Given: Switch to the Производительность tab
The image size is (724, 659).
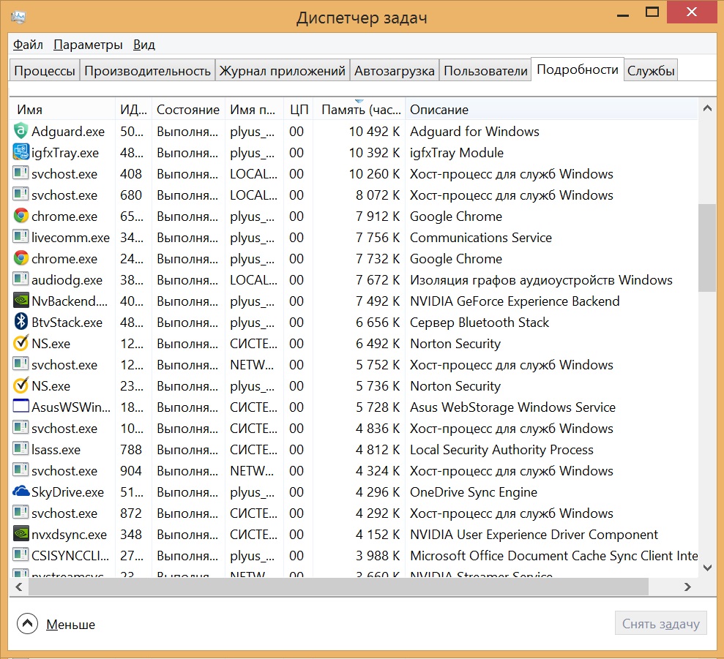Looking at the screenshot, I should point(147,71).
